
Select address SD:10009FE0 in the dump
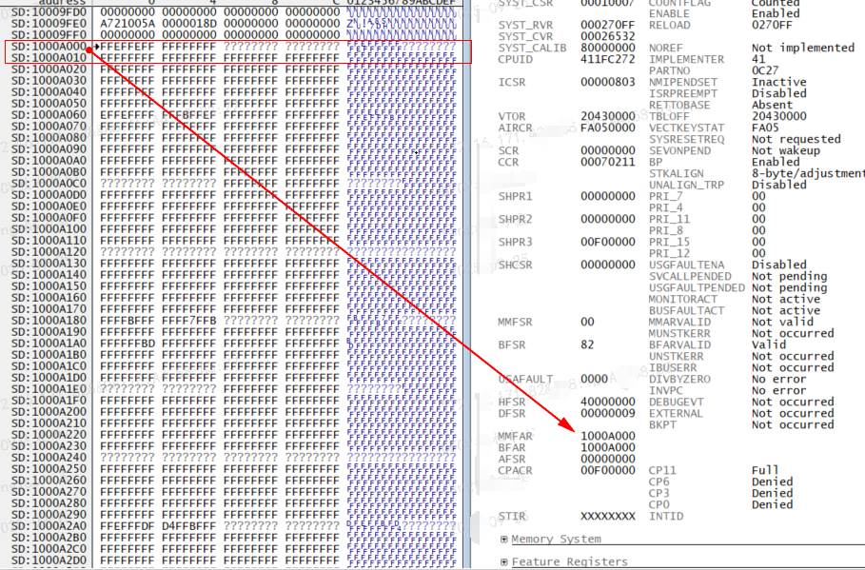(x=49, y=24)
